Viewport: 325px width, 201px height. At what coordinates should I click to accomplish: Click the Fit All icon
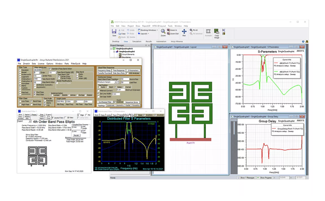(x=191, y=30)
